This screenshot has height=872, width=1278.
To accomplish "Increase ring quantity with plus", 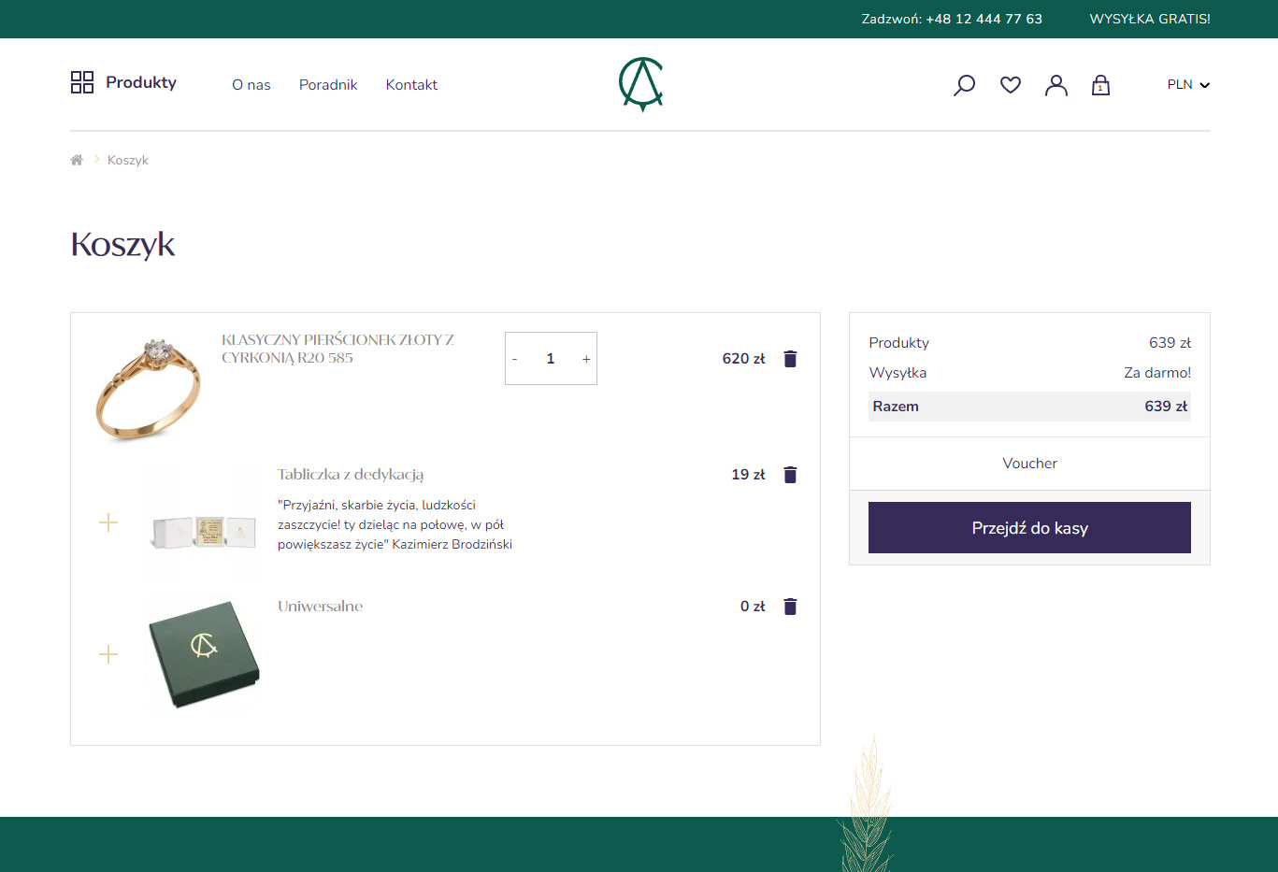I will point(586,359).
